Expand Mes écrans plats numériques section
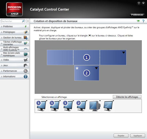This screenshot has height=139, width=147. point(15,54)
